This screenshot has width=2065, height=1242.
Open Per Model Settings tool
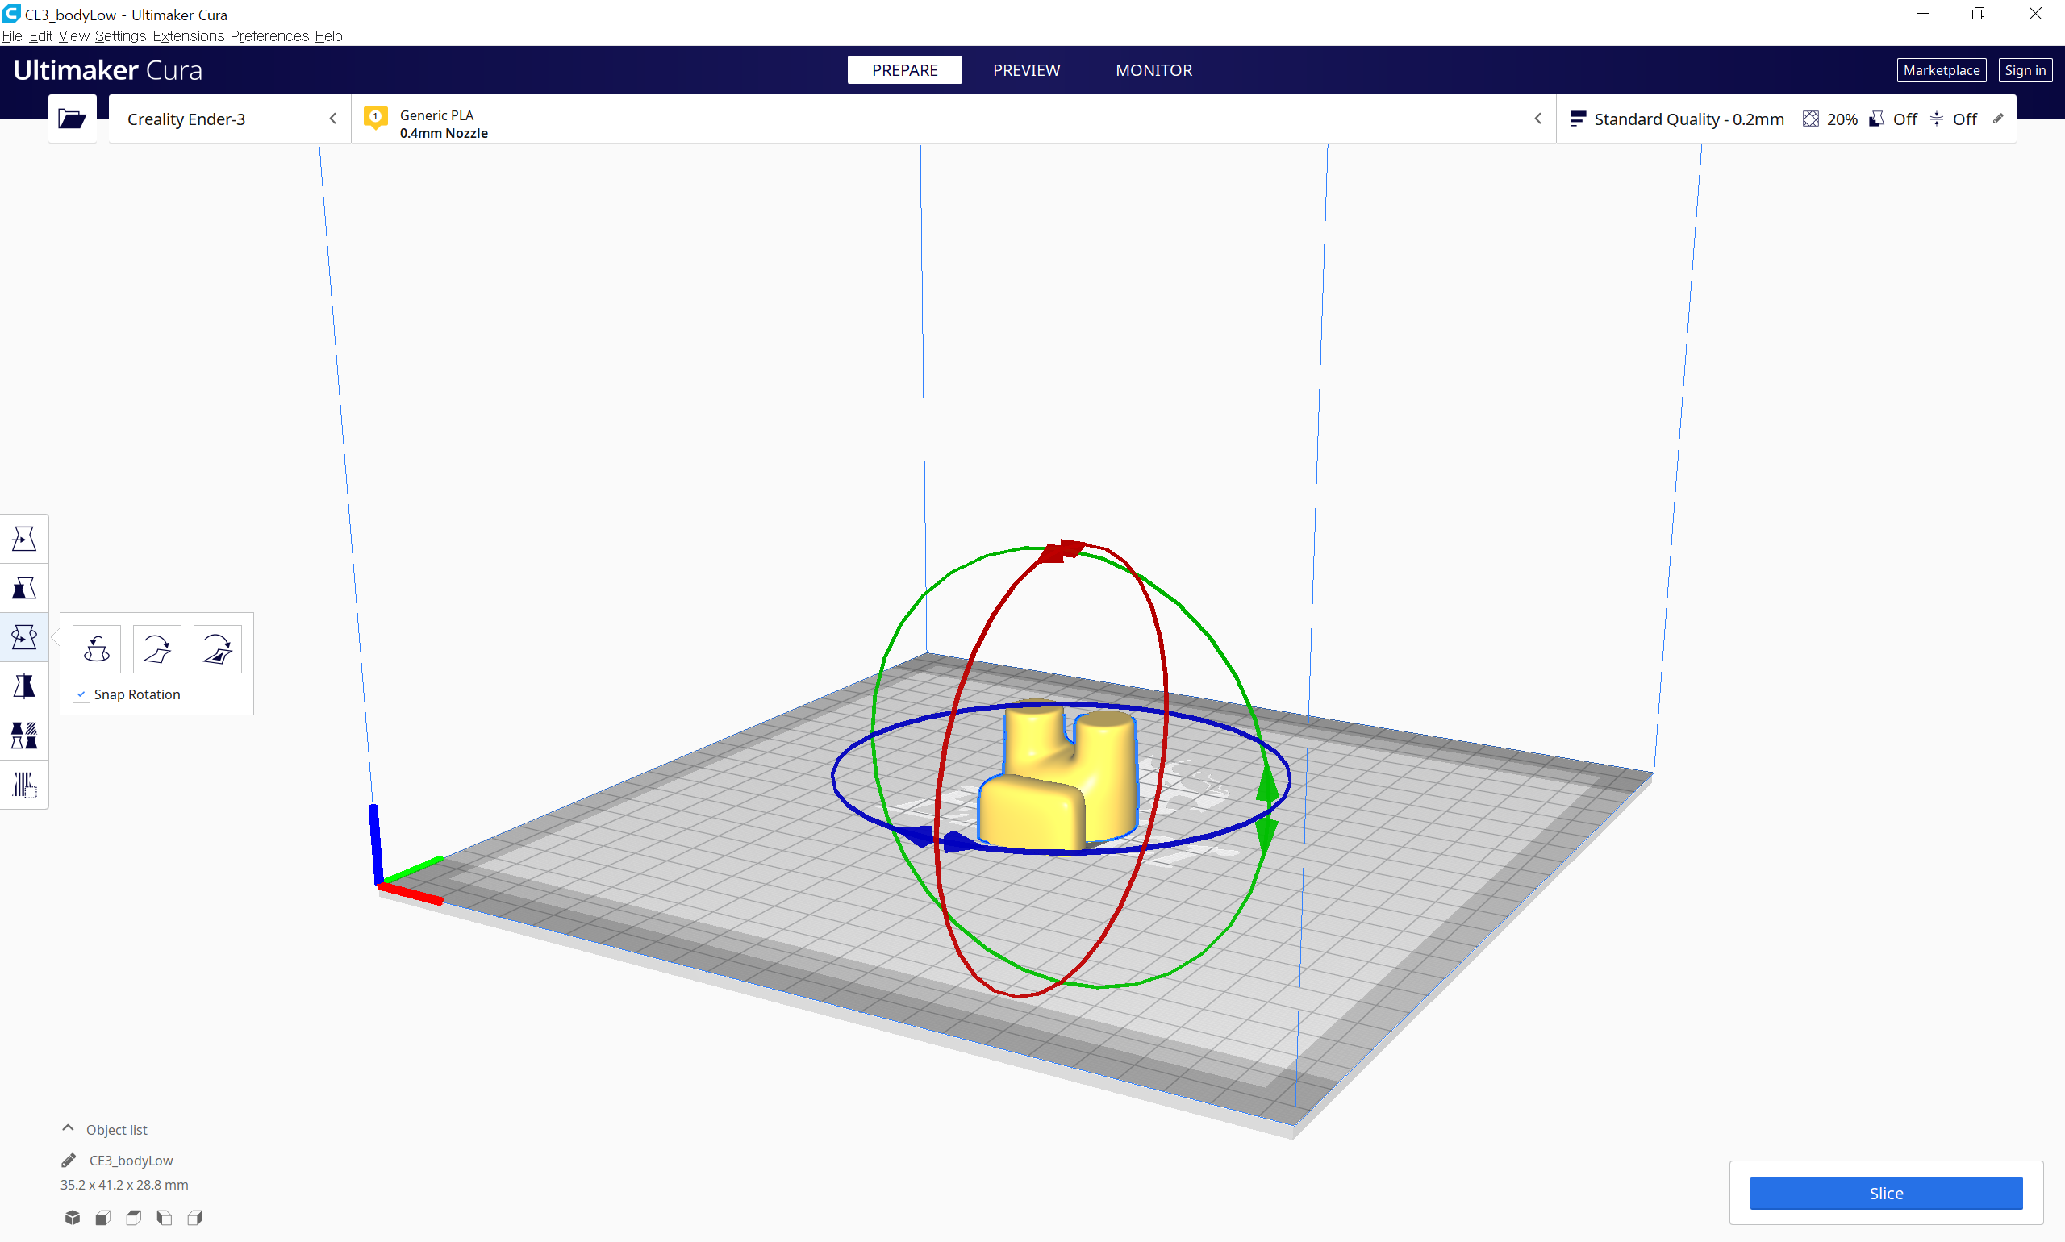[x=24, y=736]
